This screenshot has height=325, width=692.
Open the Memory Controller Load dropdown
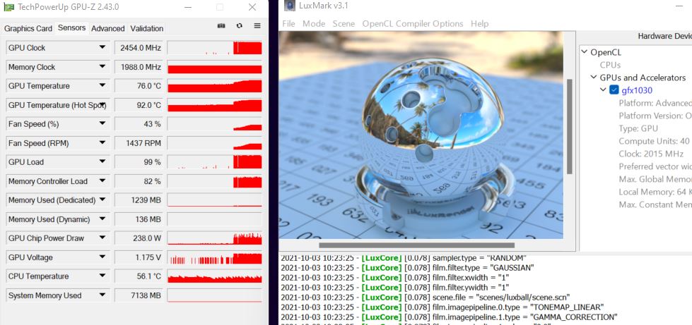pos(102,181)
